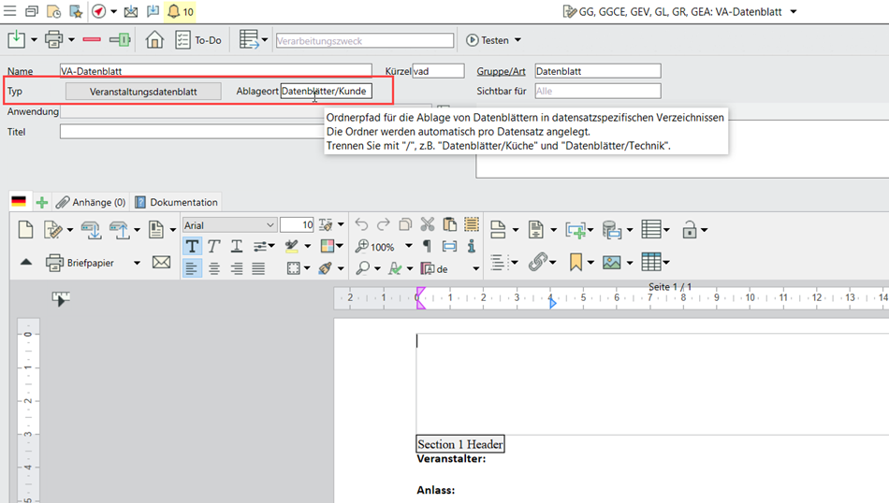
Task: Insert a hyperlink with the chain icon
Action: click(537, 263)
